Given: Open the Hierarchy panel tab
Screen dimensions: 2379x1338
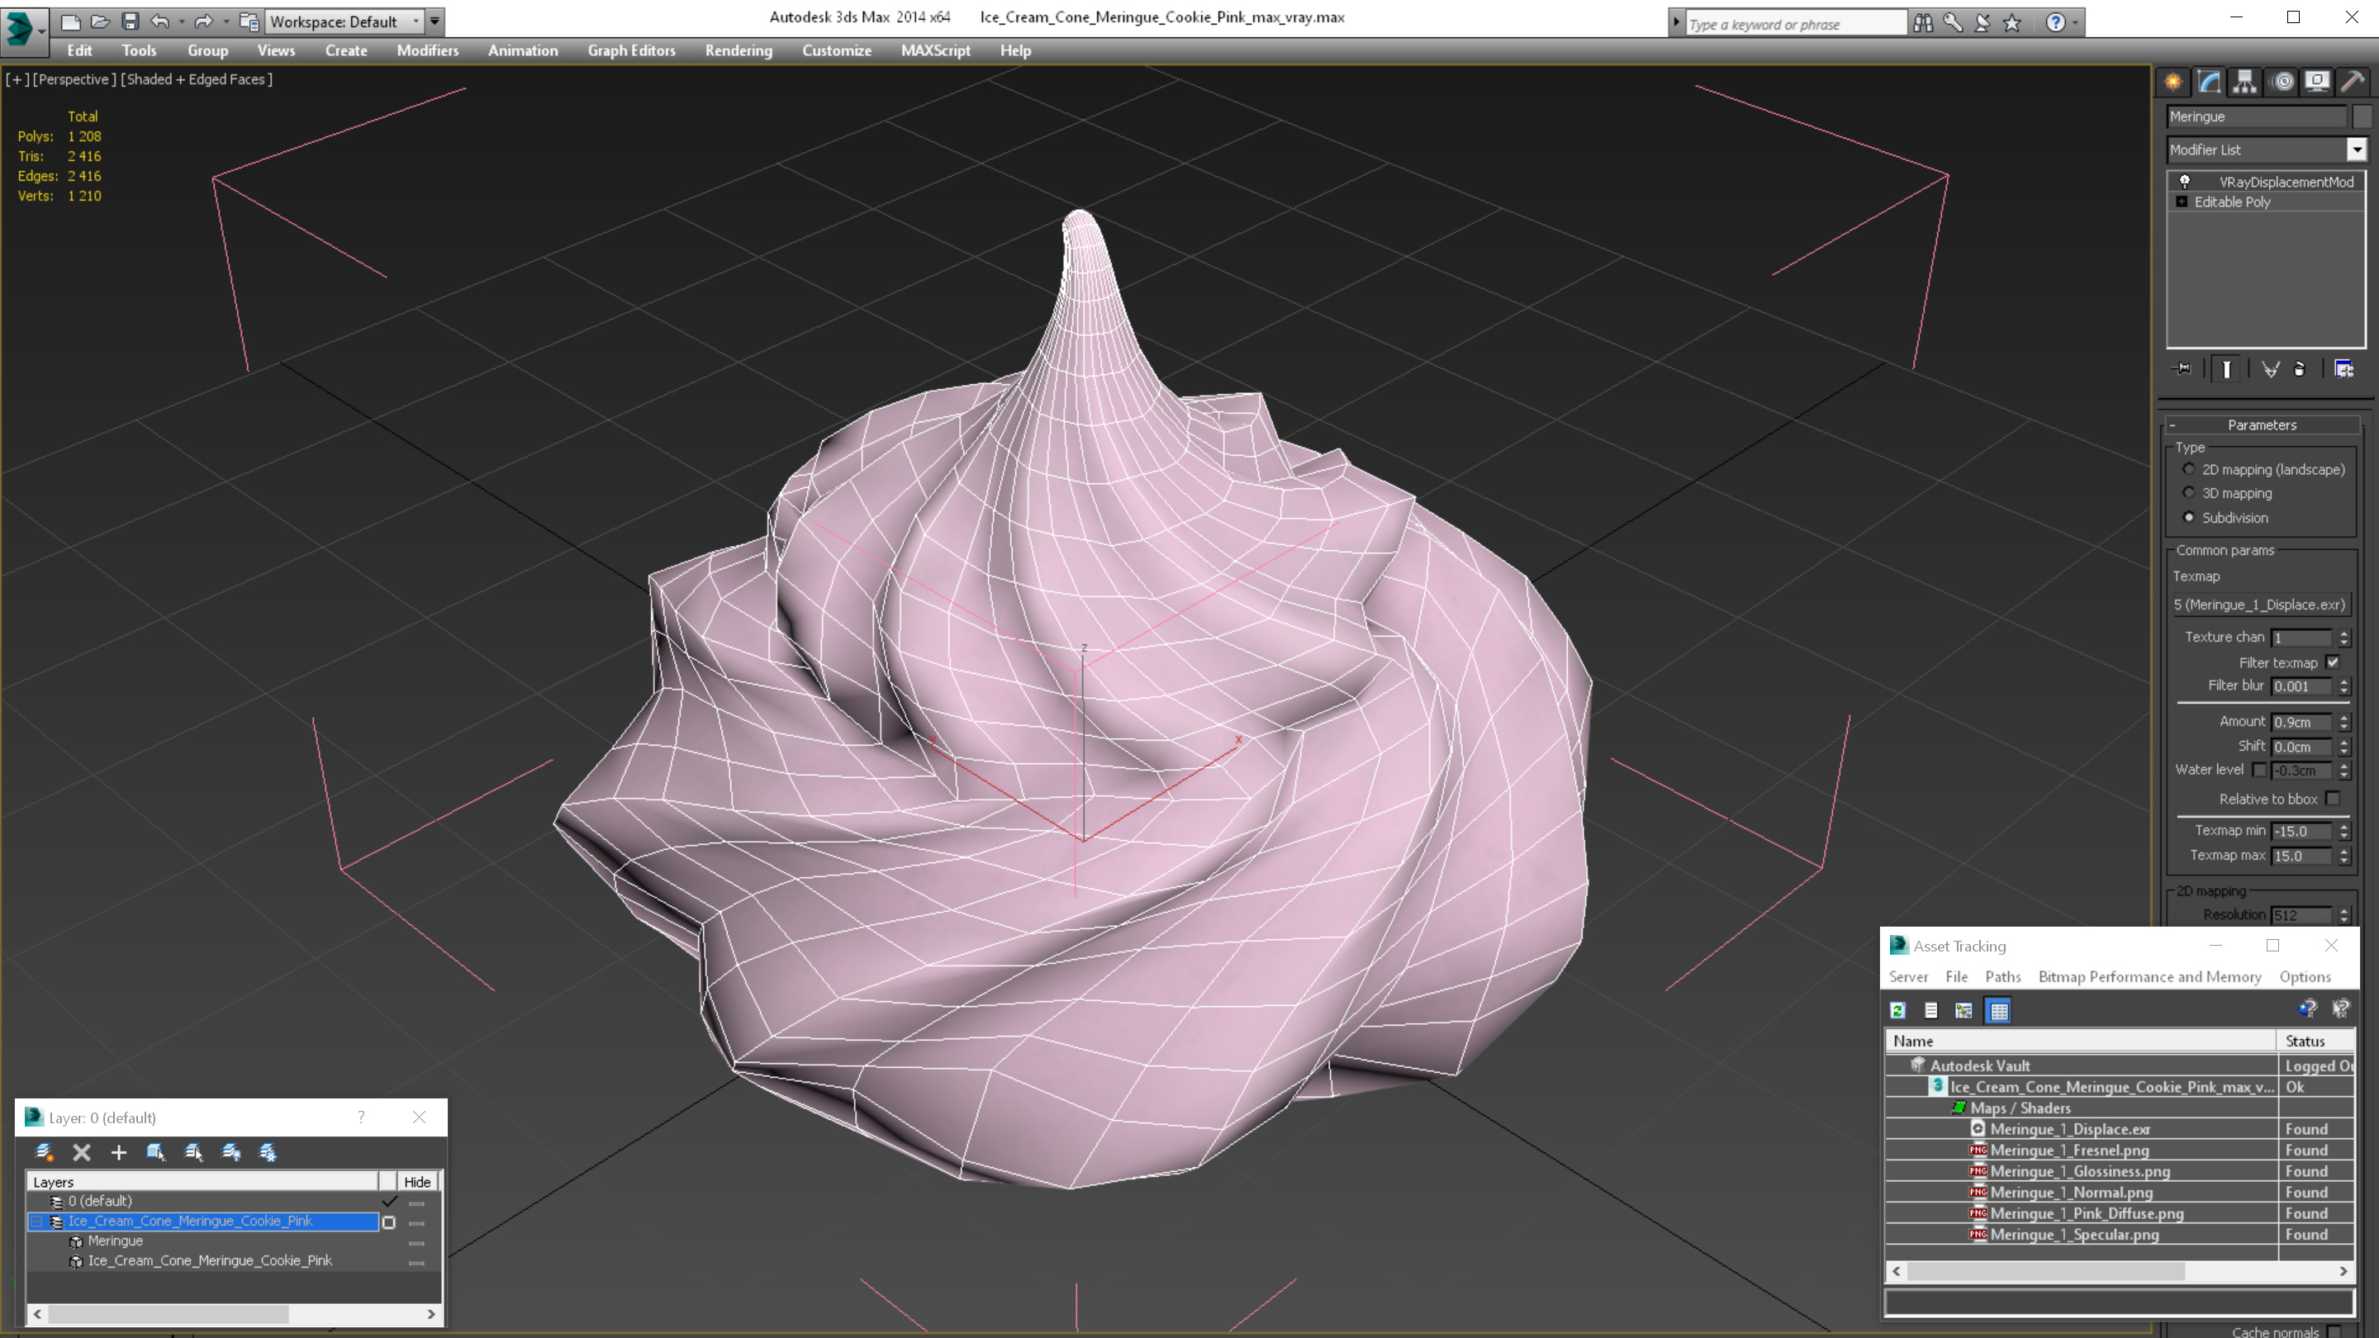Looking at the screenshot, I should pyautogui.click(x=2245, y=83).
